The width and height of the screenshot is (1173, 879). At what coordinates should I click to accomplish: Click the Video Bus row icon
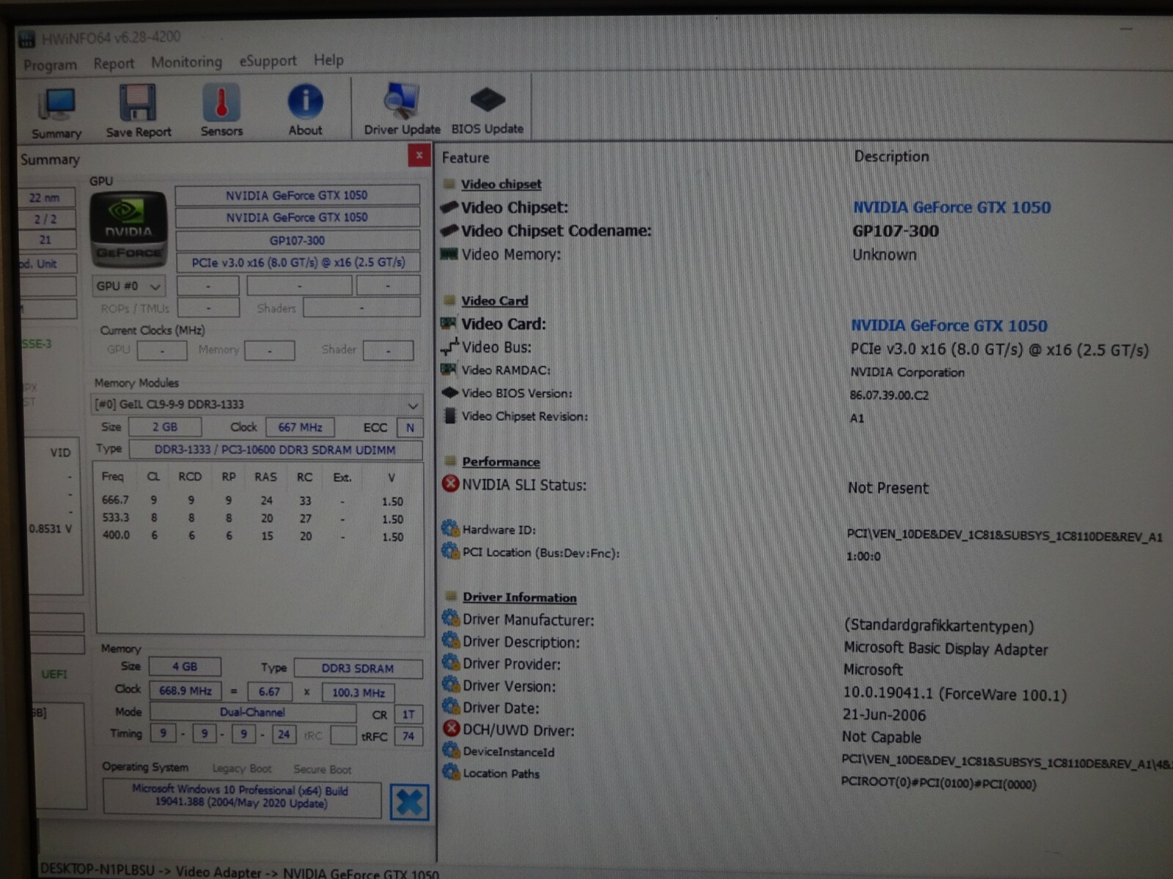449,346
